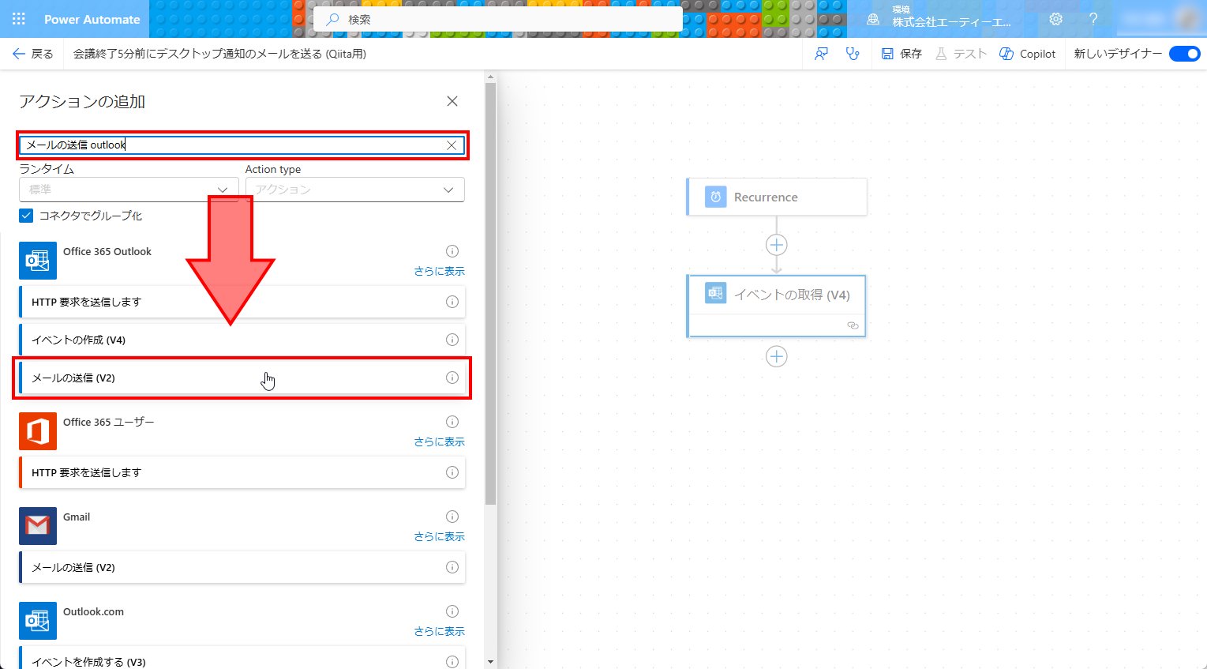Click the テスト test button

point(961,54)
